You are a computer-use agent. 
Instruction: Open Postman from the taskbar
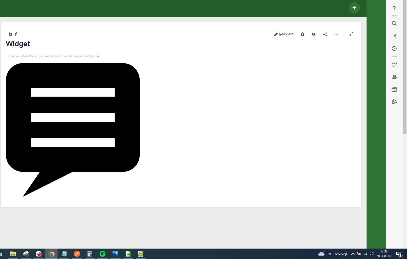point(77,254)
